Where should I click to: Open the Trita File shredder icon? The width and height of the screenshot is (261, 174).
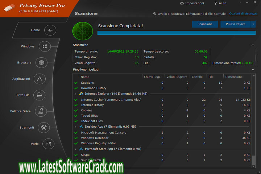(39, 95)
